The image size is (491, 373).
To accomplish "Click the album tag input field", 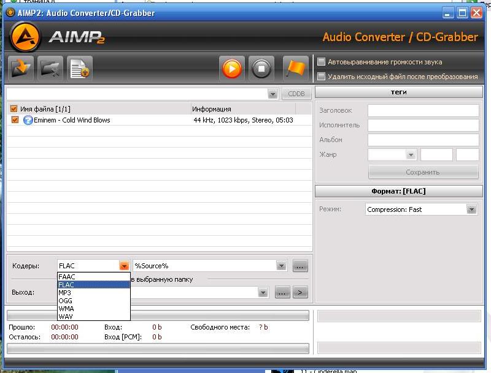I will (423, 140).
